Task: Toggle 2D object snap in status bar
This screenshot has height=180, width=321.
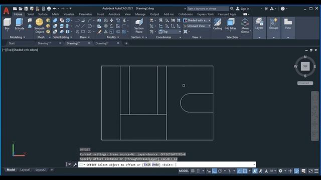Action: tap(245, 171)
